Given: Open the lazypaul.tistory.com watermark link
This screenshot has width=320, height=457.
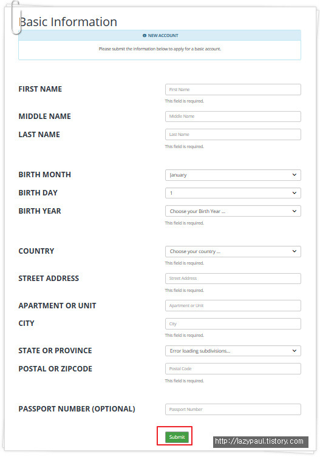Looking at the screenshot, I should point(259,441).
